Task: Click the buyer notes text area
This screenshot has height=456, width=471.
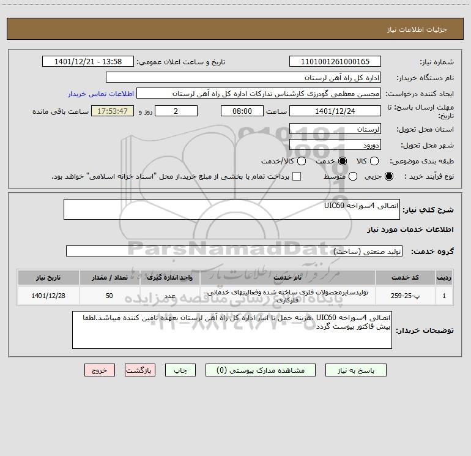Action: point(232,330)
